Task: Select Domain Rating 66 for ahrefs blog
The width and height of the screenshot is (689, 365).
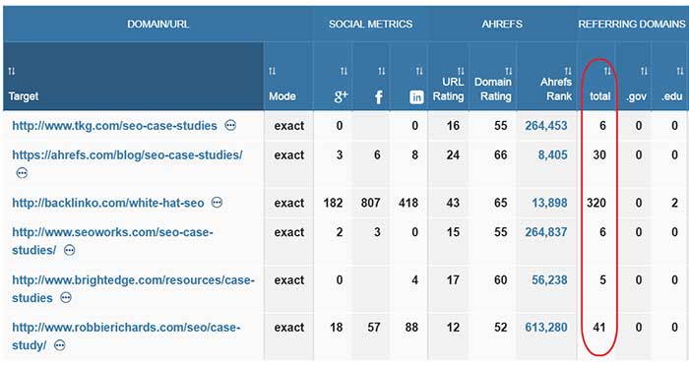Action: pyautogui.click(x=500, y=155)
